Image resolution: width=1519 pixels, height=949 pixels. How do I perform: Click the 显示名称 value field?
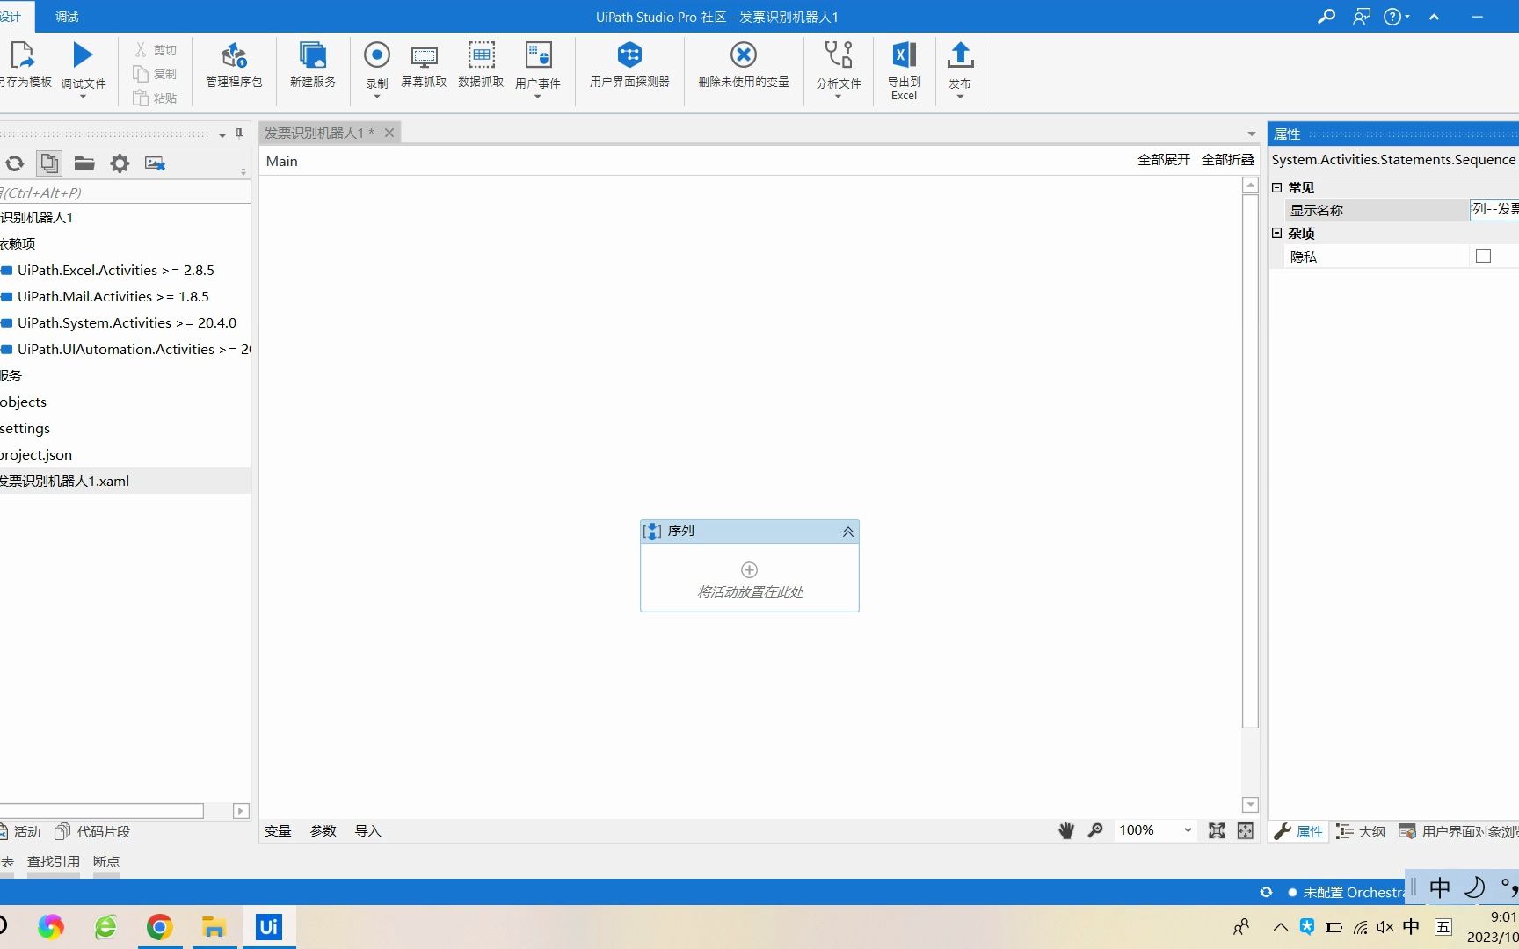click(x=1494, y=209)
